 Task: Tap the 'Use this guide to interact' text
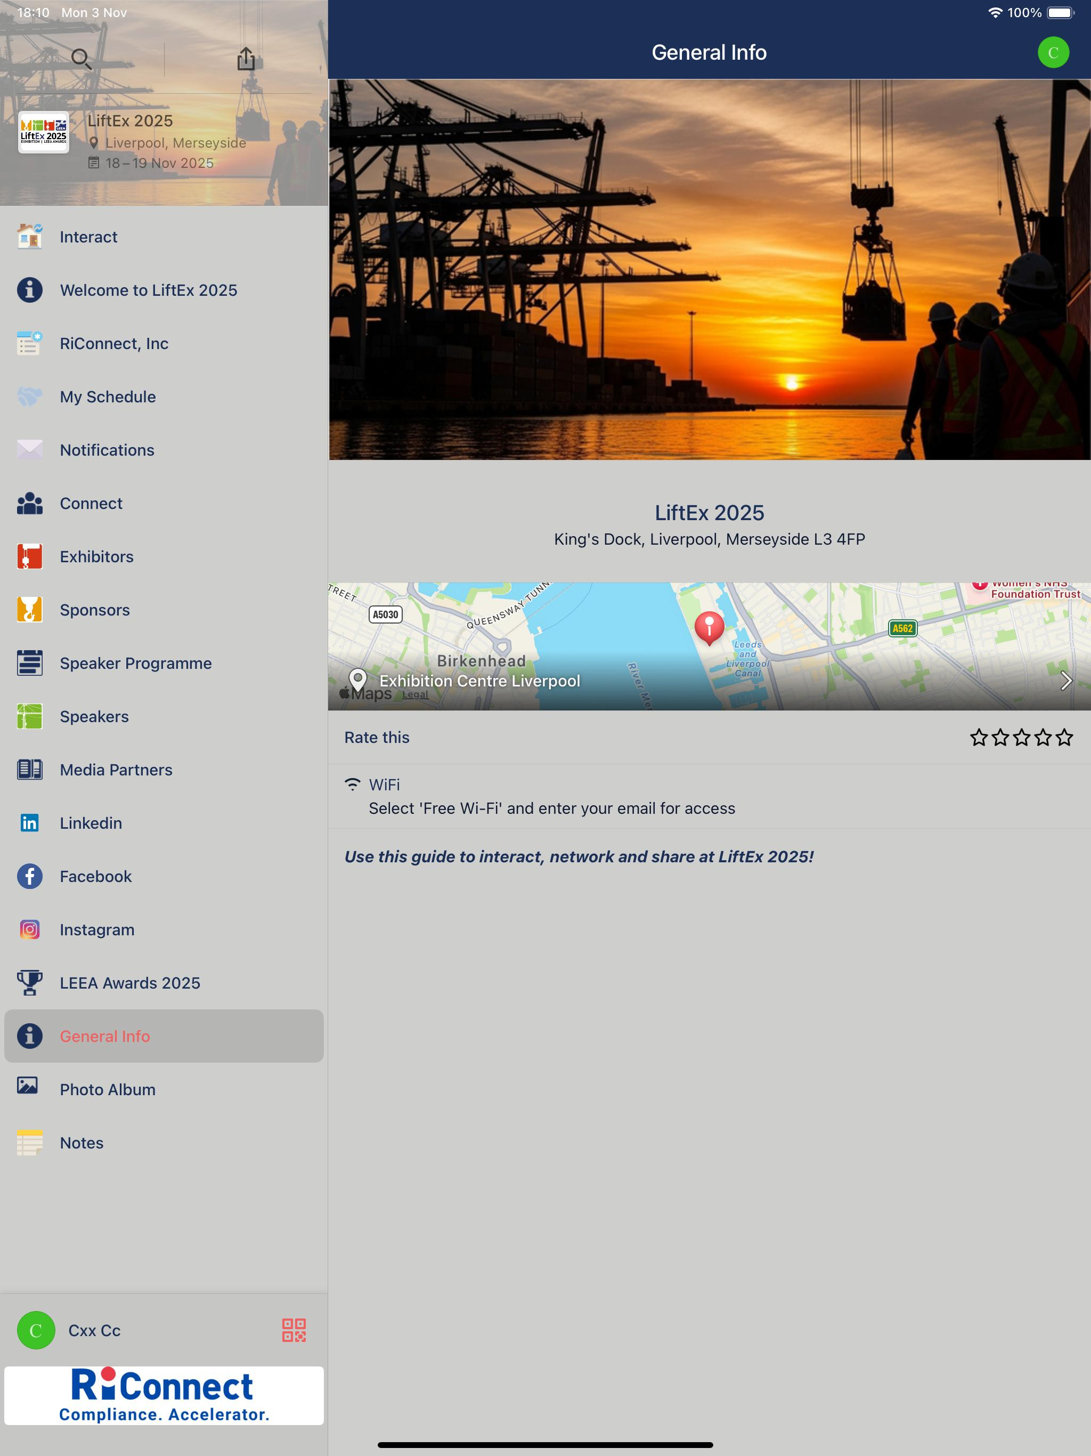tap(579, 856)
